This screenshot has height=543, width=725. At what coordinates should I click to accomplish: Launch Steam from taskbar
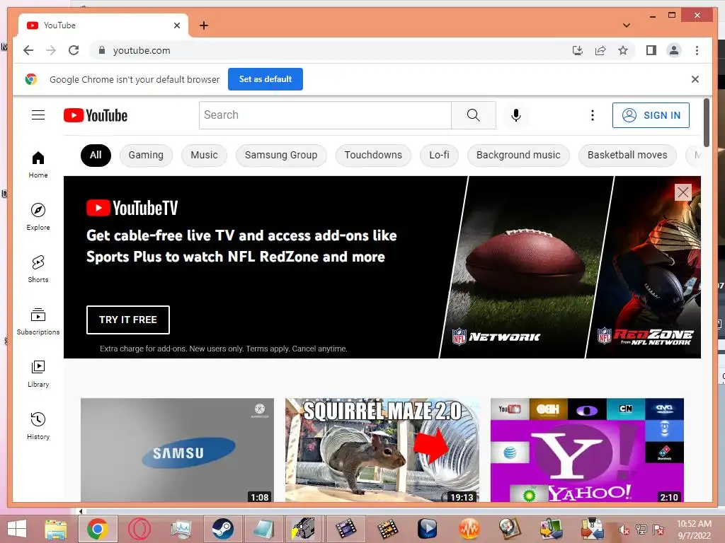point(223,529)
